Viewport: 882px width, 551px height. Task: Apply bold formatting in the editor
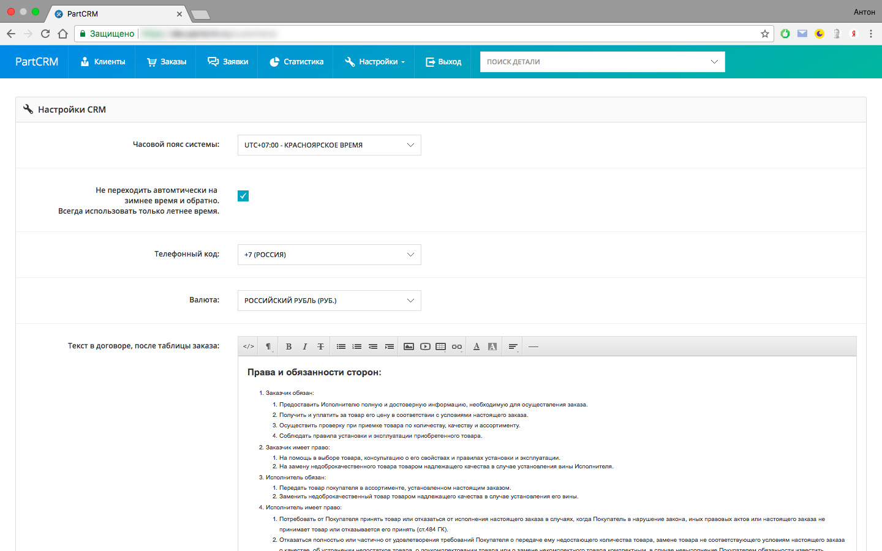[x=288, y=347]
